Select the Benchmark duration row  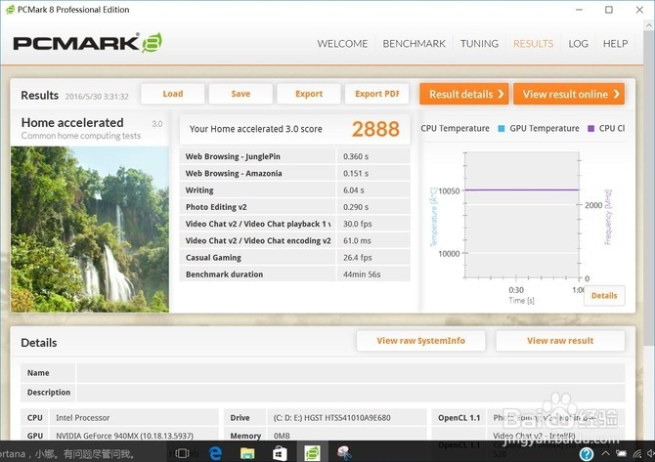(x=295, y=274)
